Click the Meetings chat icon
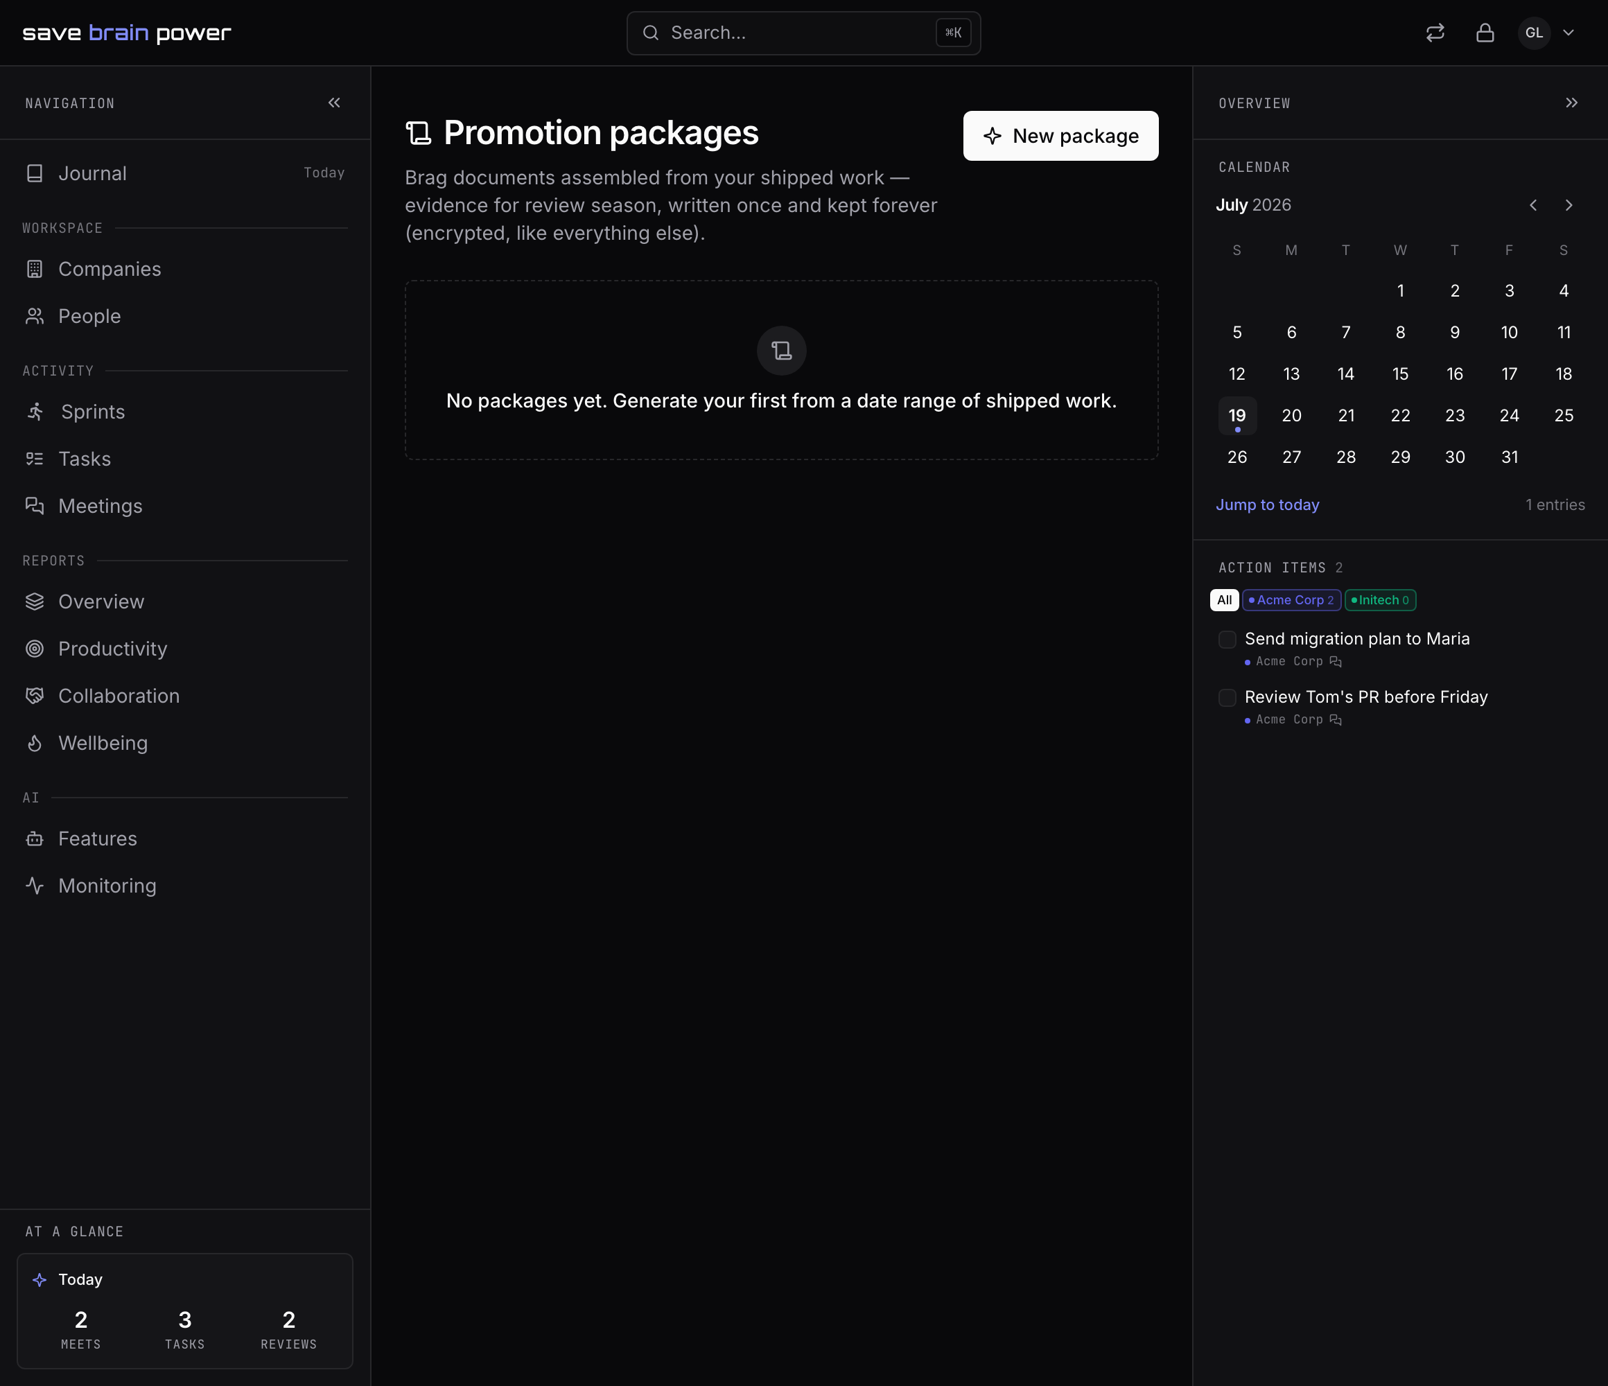 pyautogui.click(x=34, y=506)
